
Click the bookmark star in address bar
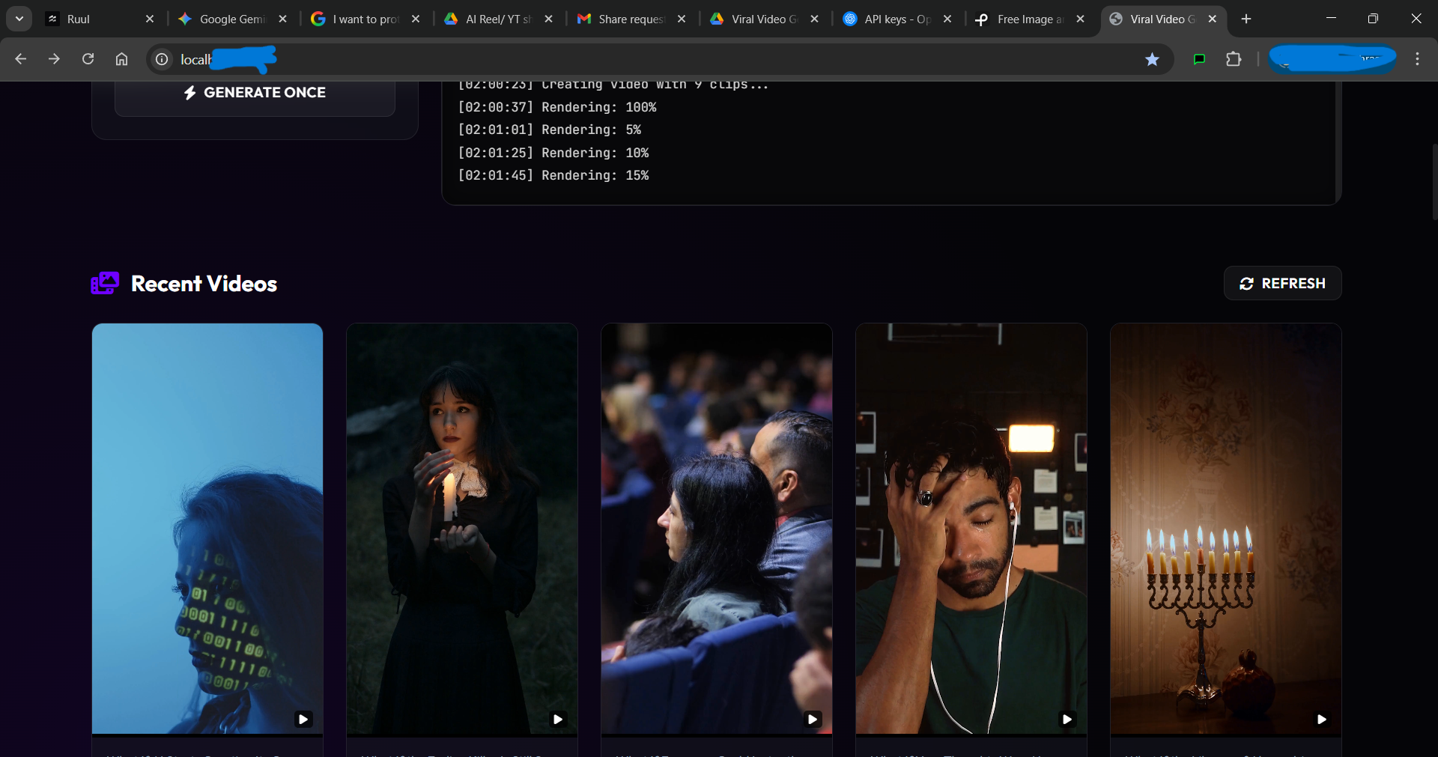(1152, 59)
